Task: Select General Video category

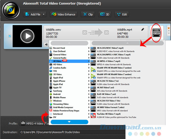Action: click(69, 55)
